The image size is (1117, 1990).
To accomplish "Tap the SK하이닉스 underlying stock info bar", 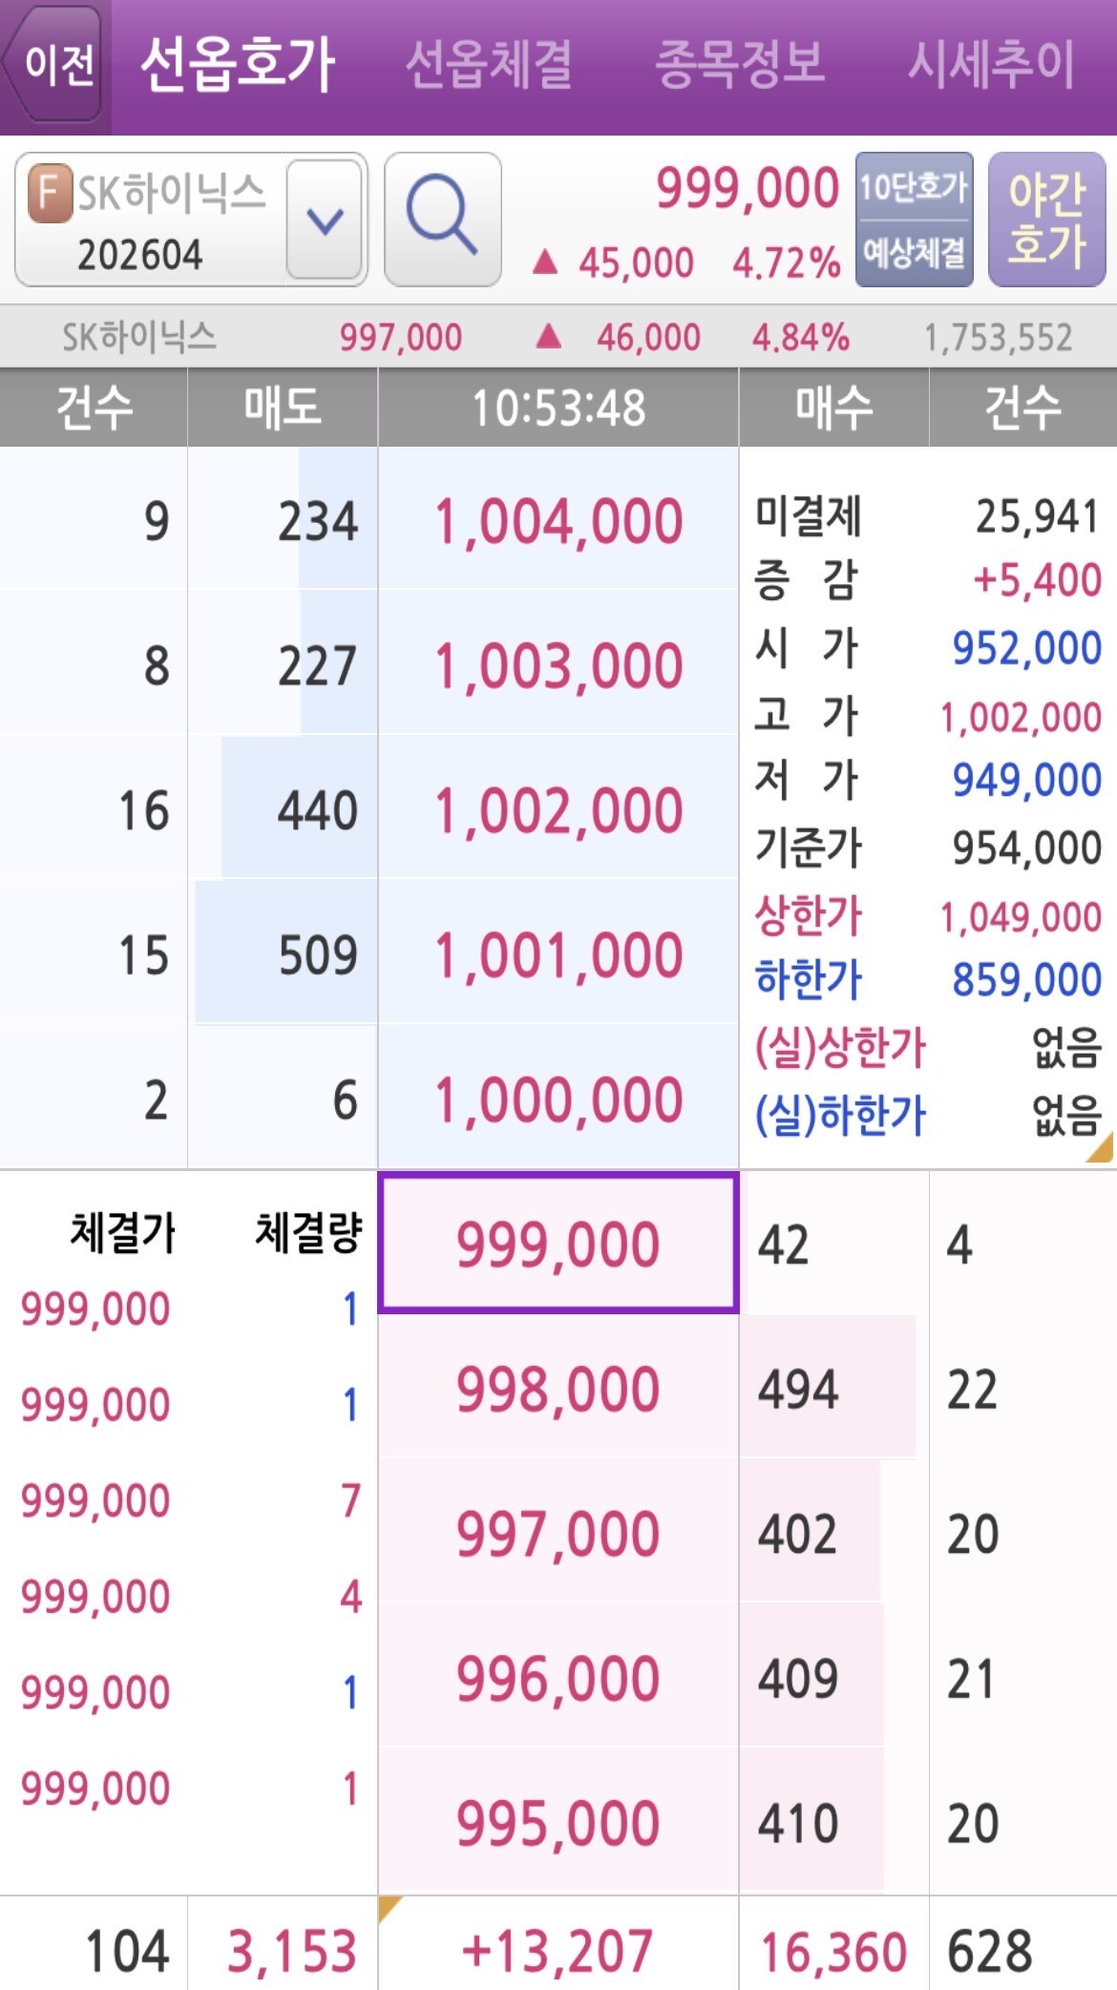I will pyautogui.click(x=558, y=337).
